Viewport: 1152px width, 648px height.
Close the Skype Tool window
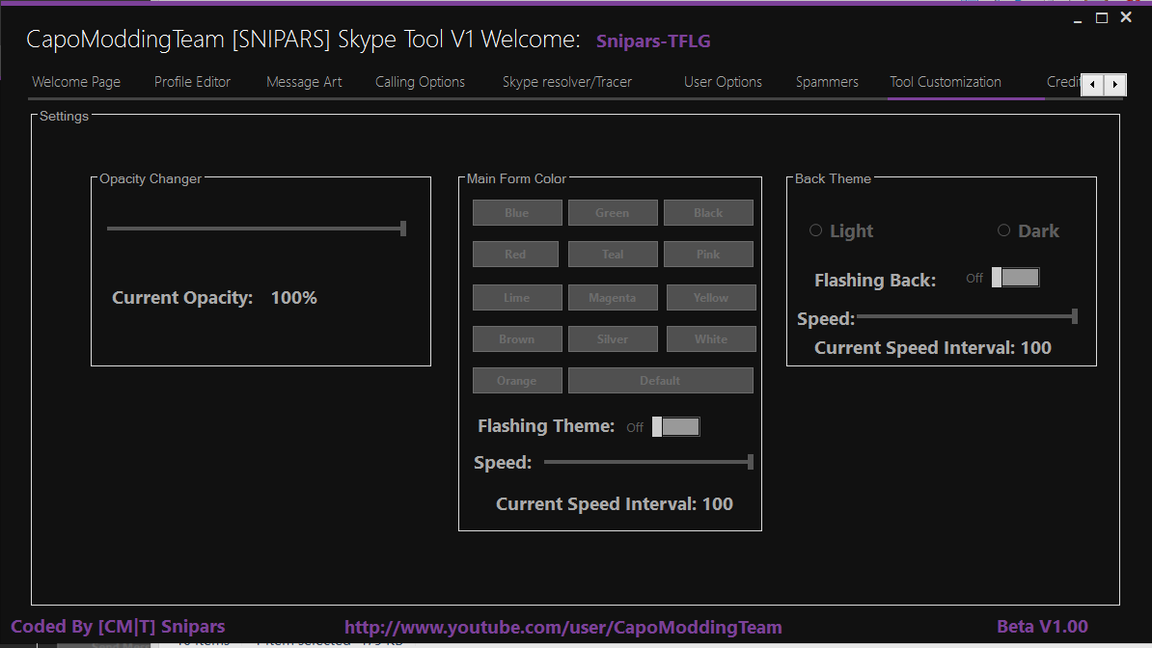coord(1126,17)
